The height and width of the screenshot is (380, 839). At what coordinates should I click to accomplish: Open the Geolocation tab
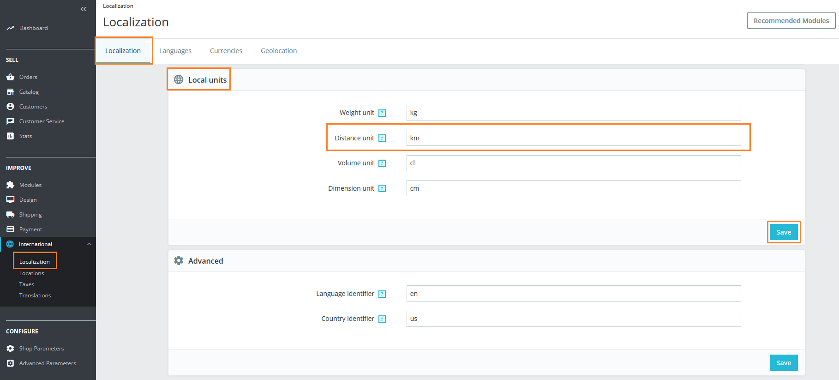278,51
